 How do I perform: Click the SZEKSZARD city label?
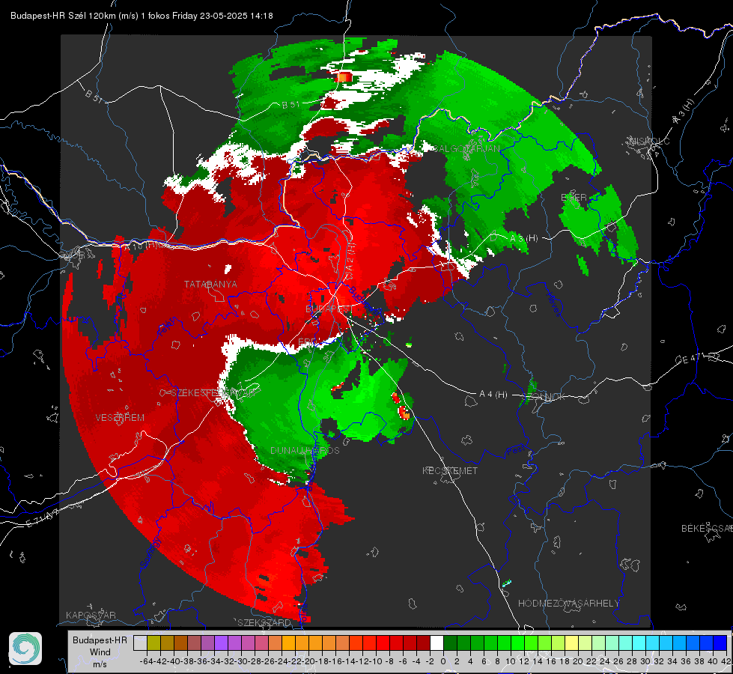[264, 622]
